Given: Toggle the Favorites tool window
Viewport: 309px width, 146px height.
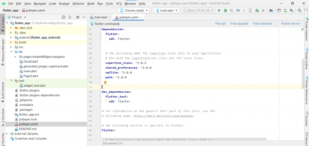Looking at the screenshot, I should [x=2, y=139].
